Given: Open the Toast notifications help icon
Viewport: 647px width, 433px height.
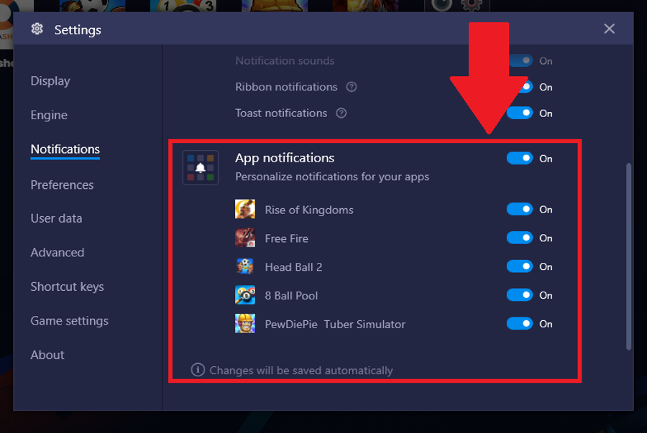Looking at the screenshot, I should click(x=341, y=113).
